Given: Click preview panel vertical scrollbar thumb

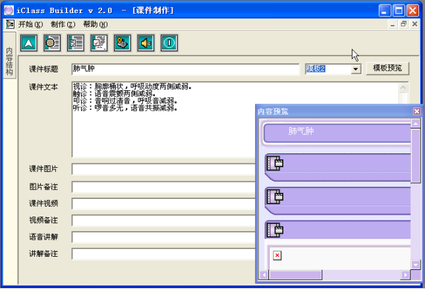Looking at the screenshot, I should [x=416, y=156].
